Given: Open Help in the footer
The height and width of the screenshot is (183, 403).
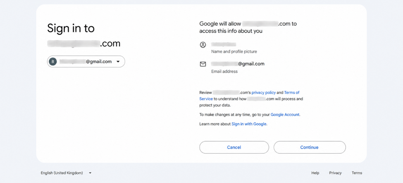Looking at the screenshot, I should tap(315, 173).
